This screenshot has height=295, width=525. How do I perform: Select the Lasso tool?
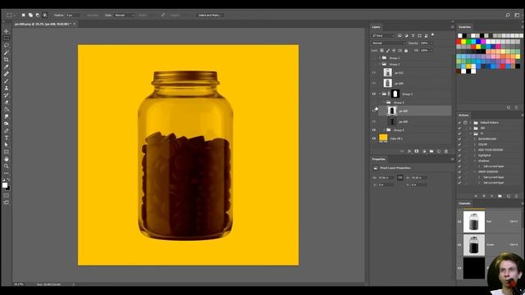point(6,45)
